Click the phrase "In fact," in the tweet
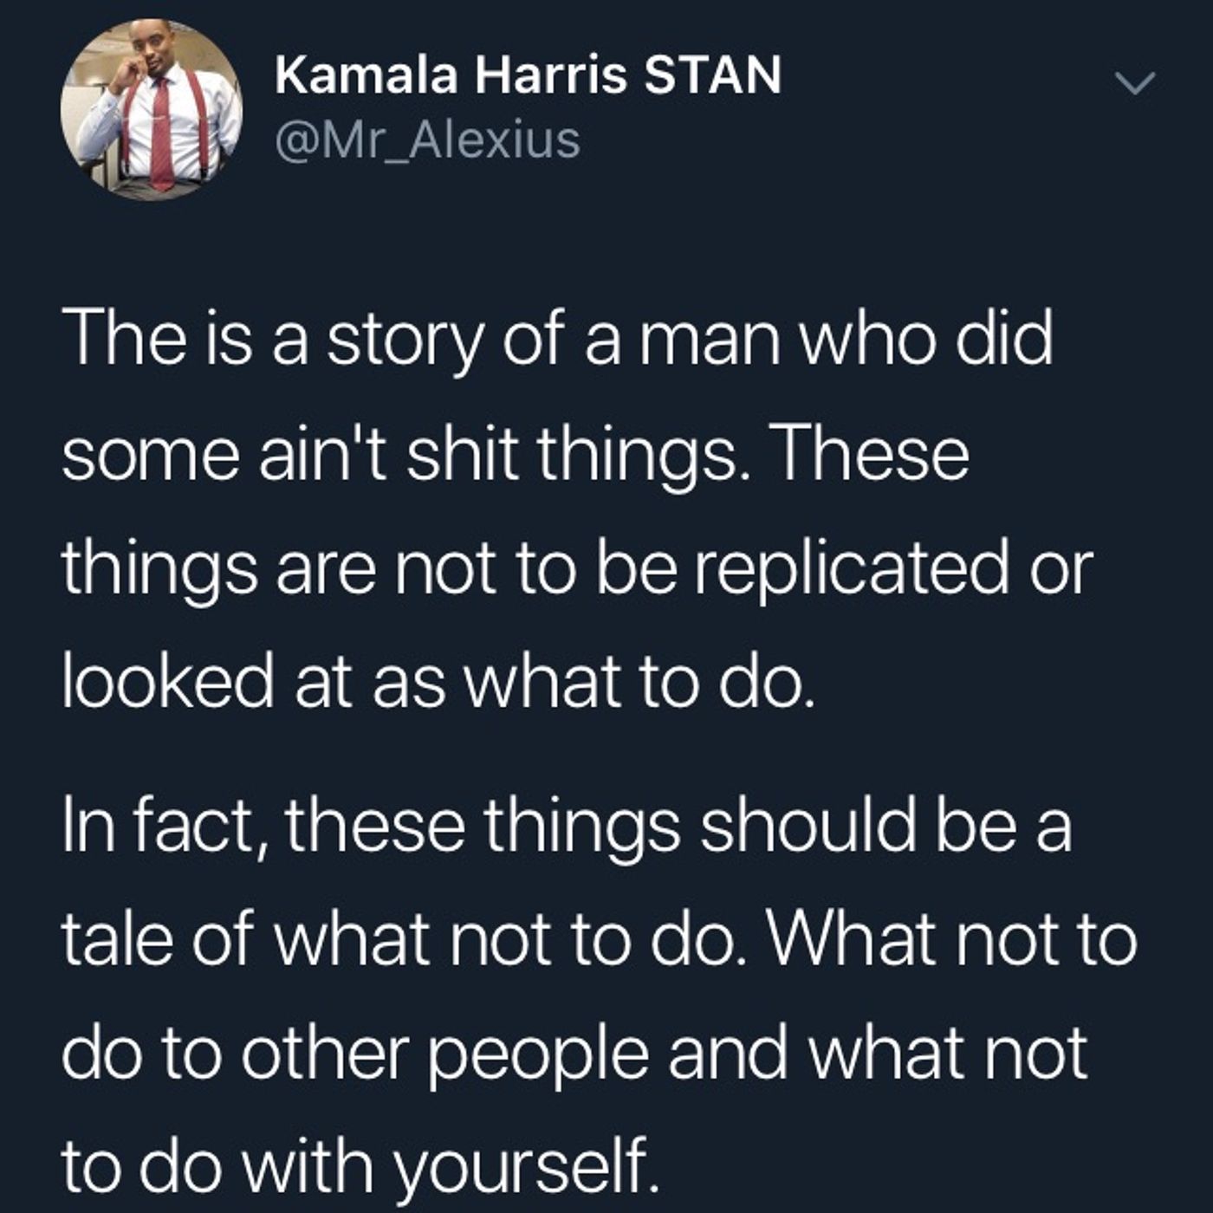The width and height of the screenshot is (1213, 1213). pos(165,826)
